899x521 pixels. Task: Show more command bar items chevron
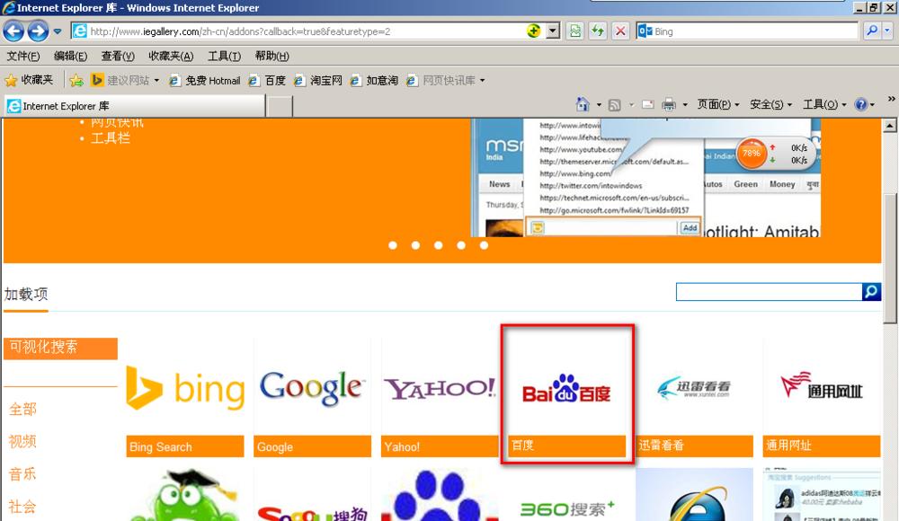891,99
